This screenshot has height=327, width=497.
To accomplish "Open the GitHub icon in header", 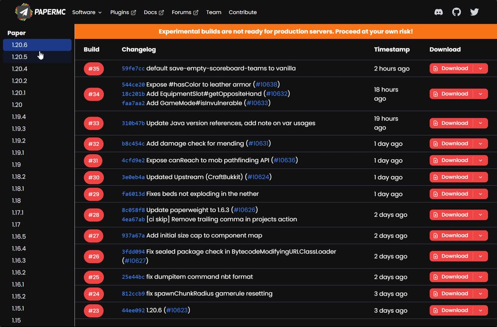I will 456,12.
